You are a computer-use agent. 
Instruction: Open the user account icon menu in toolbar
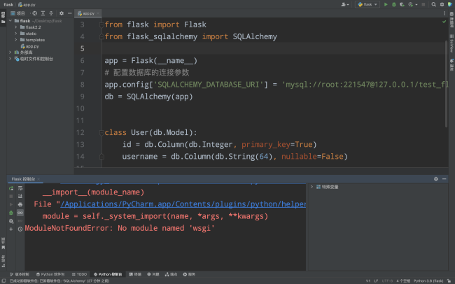point(344,4)
